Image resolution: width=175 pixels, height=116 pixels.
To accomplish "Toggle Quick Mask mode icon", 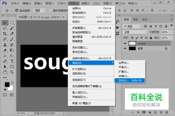I will pyautogui.click(x=5, y=95).
